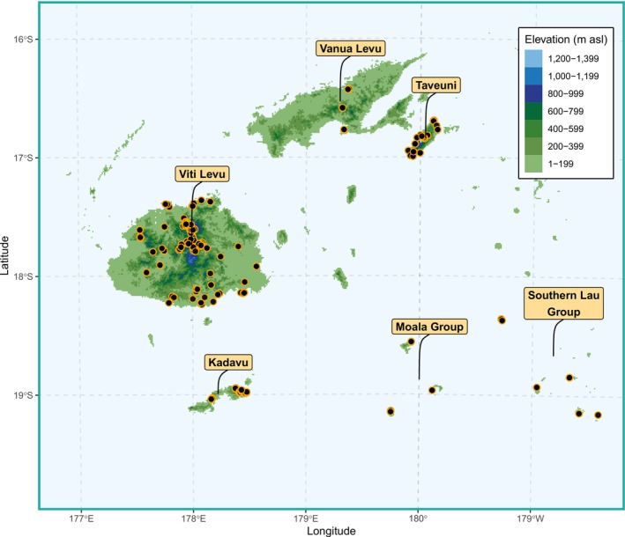Click the Viti Levu island label

point(202,174)
